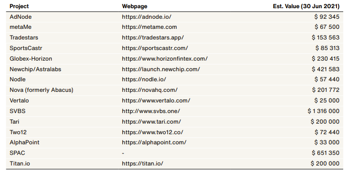Open the svbs.one link
Image resolution: width=348 pixels, height=177 pixels.
pyautogui.click(x=151, y=111)
